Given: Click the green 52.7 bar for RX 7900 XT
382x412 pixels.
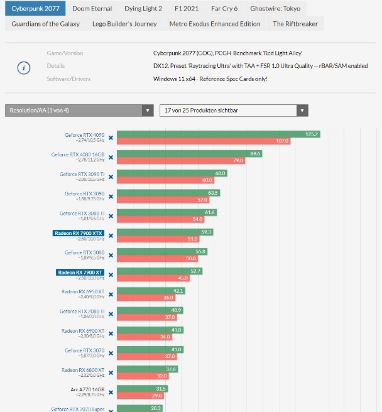Looking at the screenshot, I should [160, 271].
